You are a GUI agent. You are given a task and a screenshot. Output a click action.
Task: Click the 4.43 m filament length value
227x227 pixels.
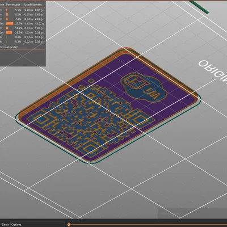[28, 24]
